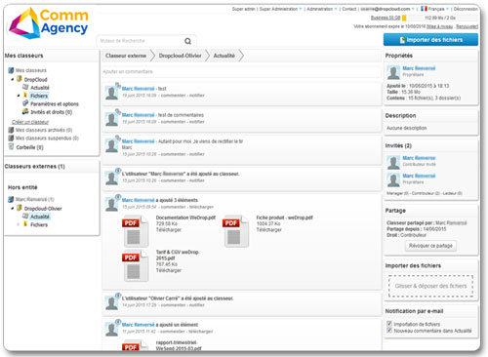Toggle 'Nouveau commentaire dans Actualité' checkbox

(389, 331)
